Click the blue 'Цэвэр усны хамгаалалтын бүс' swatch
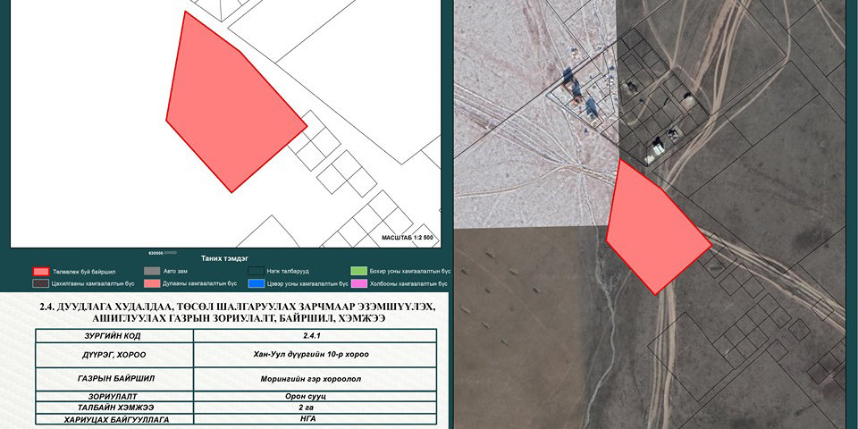Image resolution: width=858 pixels, height=429 pixels. [x=259, y=283]
